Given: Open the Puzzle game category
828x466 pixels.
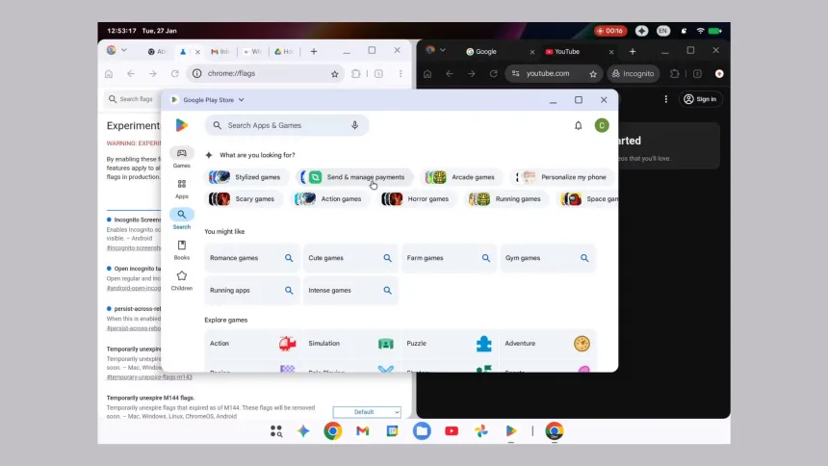Looking at the screenshot, I should point(449,344).
